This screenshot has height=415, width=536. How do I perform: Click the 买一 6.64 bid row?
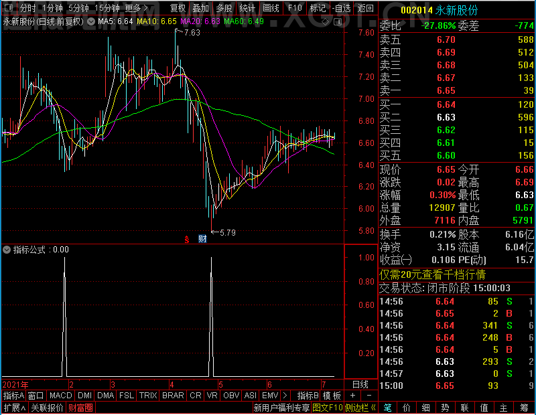point(457,104)
